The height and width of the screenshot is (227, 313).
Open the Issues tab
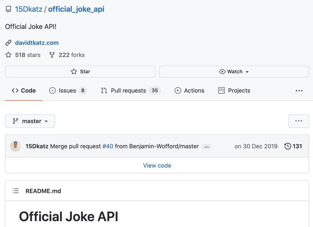pyautogui.click(x=68, y=91)
